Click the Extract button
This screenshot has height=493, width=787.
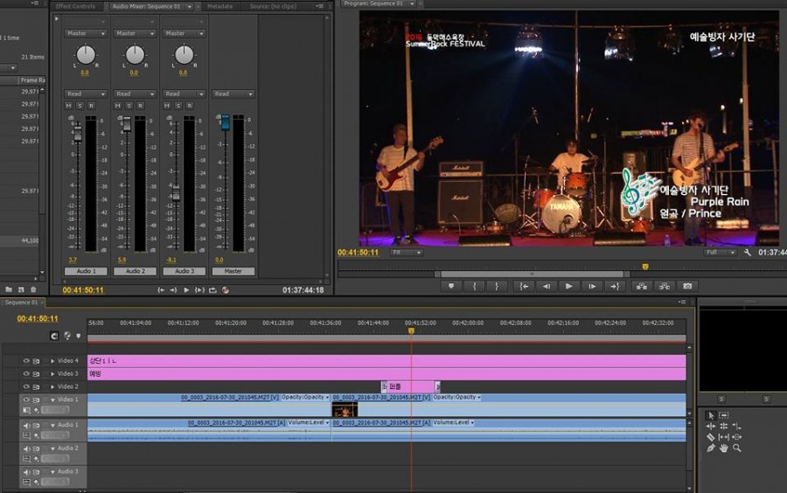pos(665,287)
